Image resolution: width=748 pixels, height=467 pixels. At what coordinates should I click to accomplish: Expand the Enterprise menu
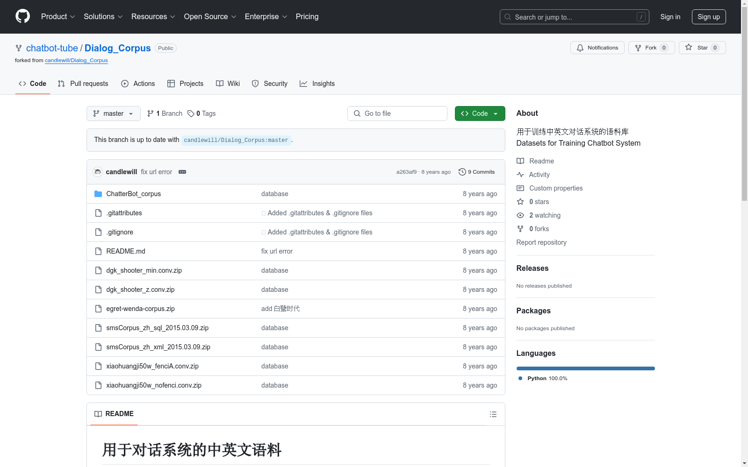pyautogui.click(x=266, y=17)
